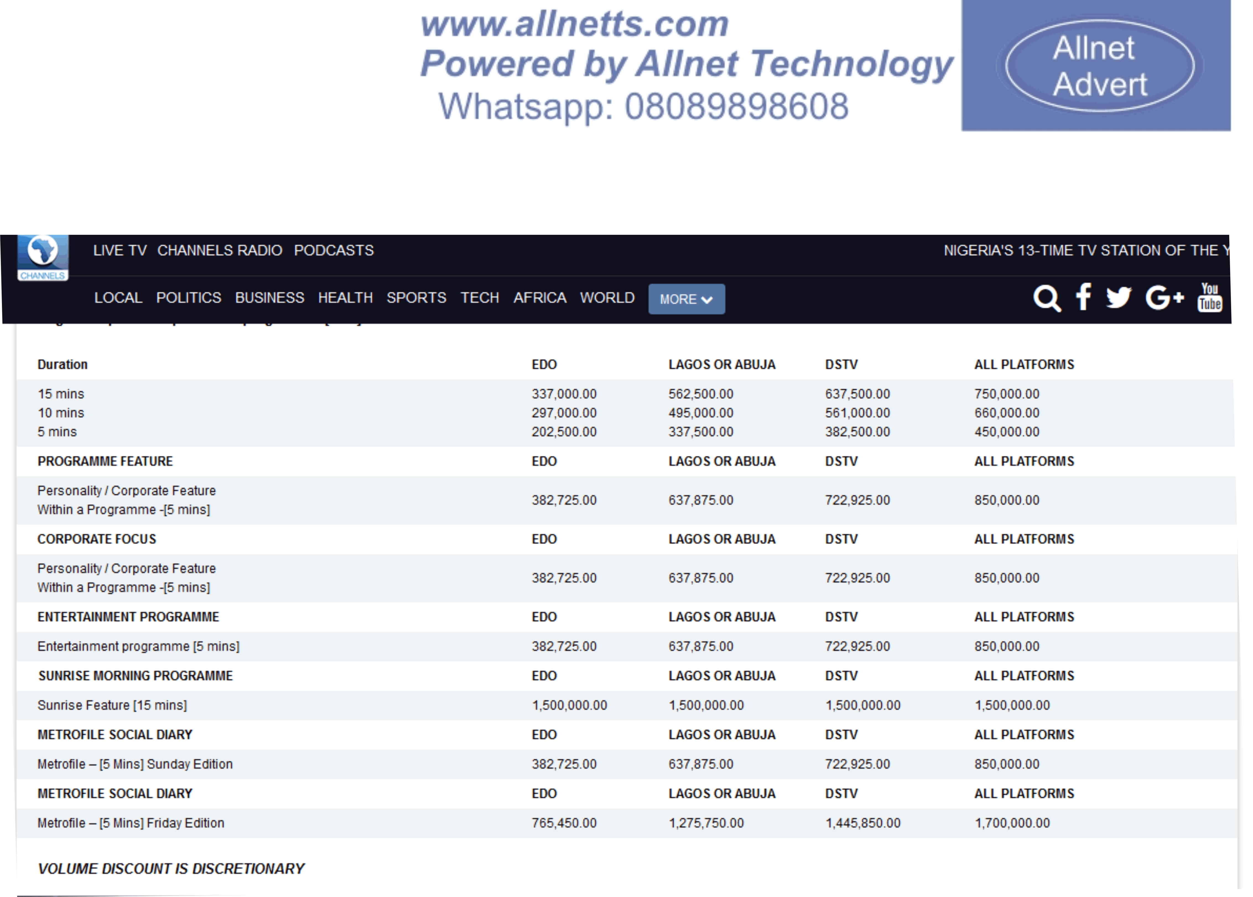The width and height of the screenshot is (1253, 897).
Task: Open the Google Plus icon
Action: point(1164,298)
